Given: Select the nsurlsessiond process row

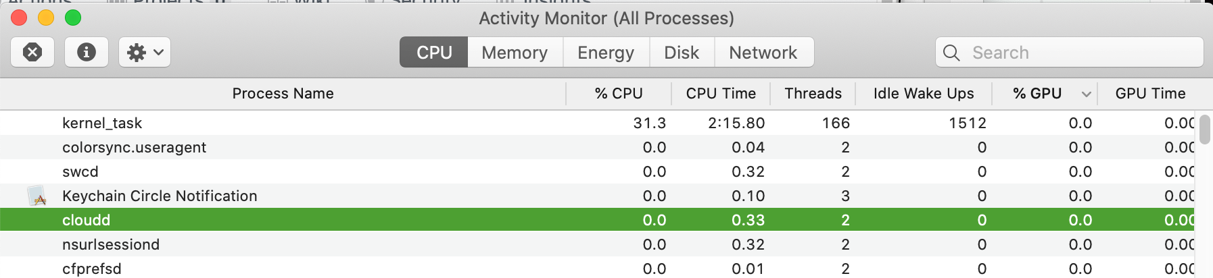Looking at the screenshot, I should pyautogui.click(x=597, y=244).
